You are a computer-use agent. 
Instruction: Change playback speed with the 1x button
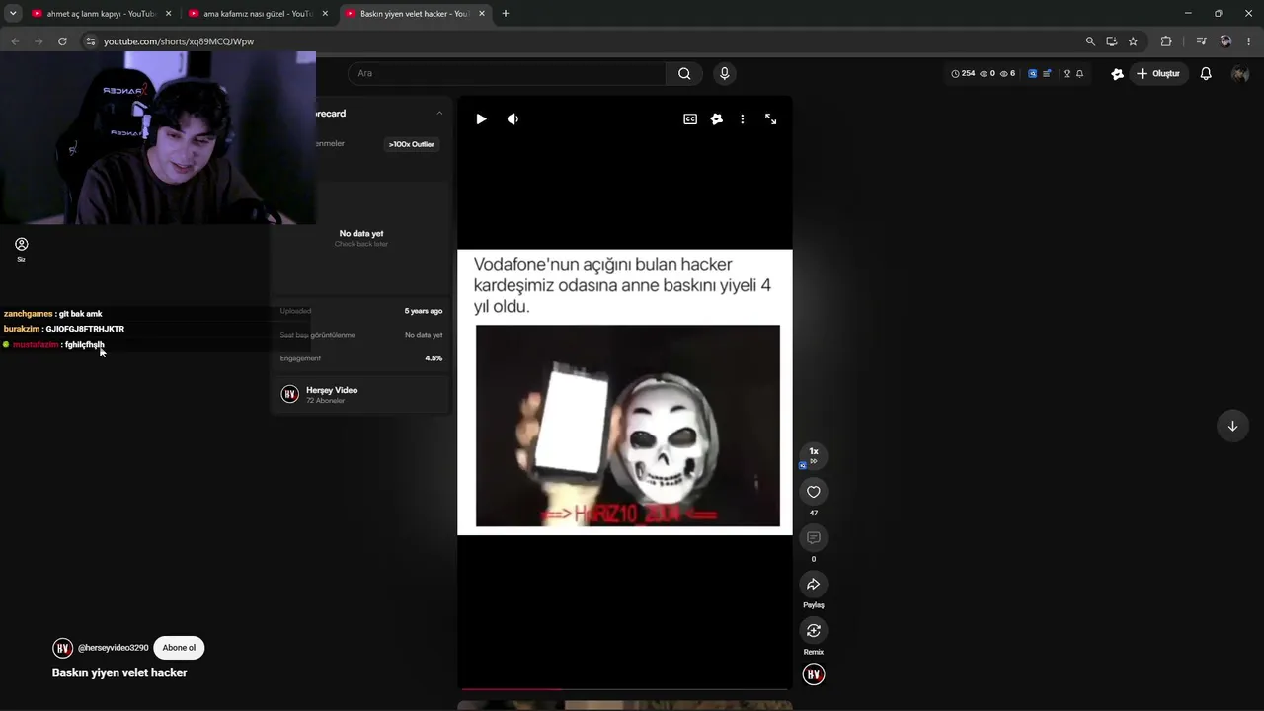pos(814,454)
